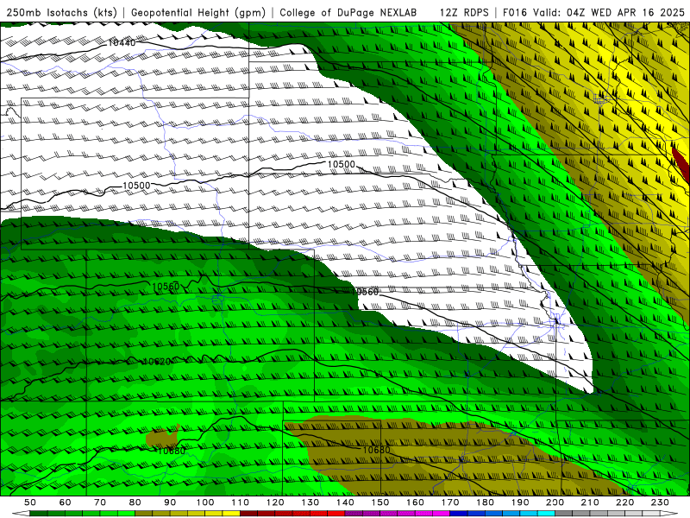690x518 pixels.
Task: Click the 70 knot legend label
Action: [100, 502]
